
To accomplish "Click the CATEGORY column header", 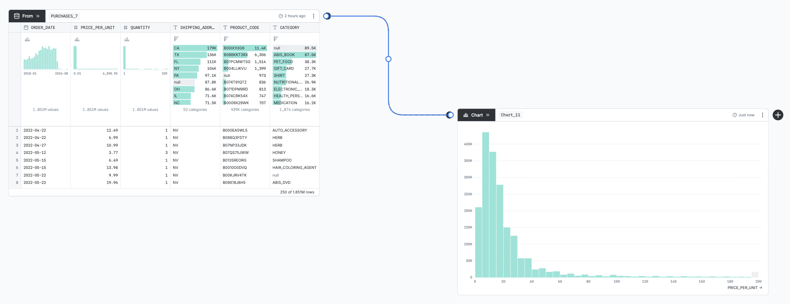I will (x=290, y=28).
